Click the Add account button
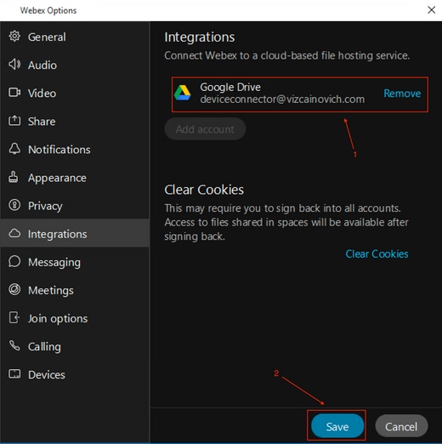This screenshot has height=444, width=442. 205,129
